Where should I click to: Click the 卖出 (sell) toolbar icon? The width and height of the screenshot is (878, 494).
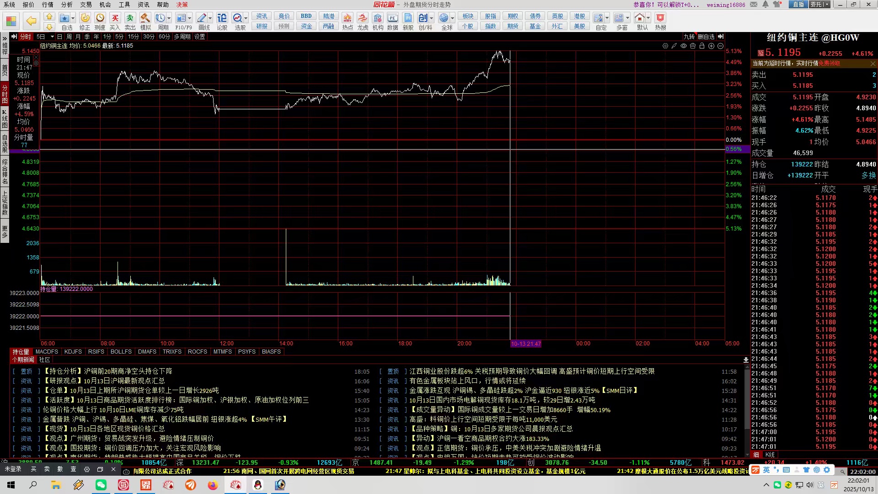pyautogui.click(x=130, y=19)
